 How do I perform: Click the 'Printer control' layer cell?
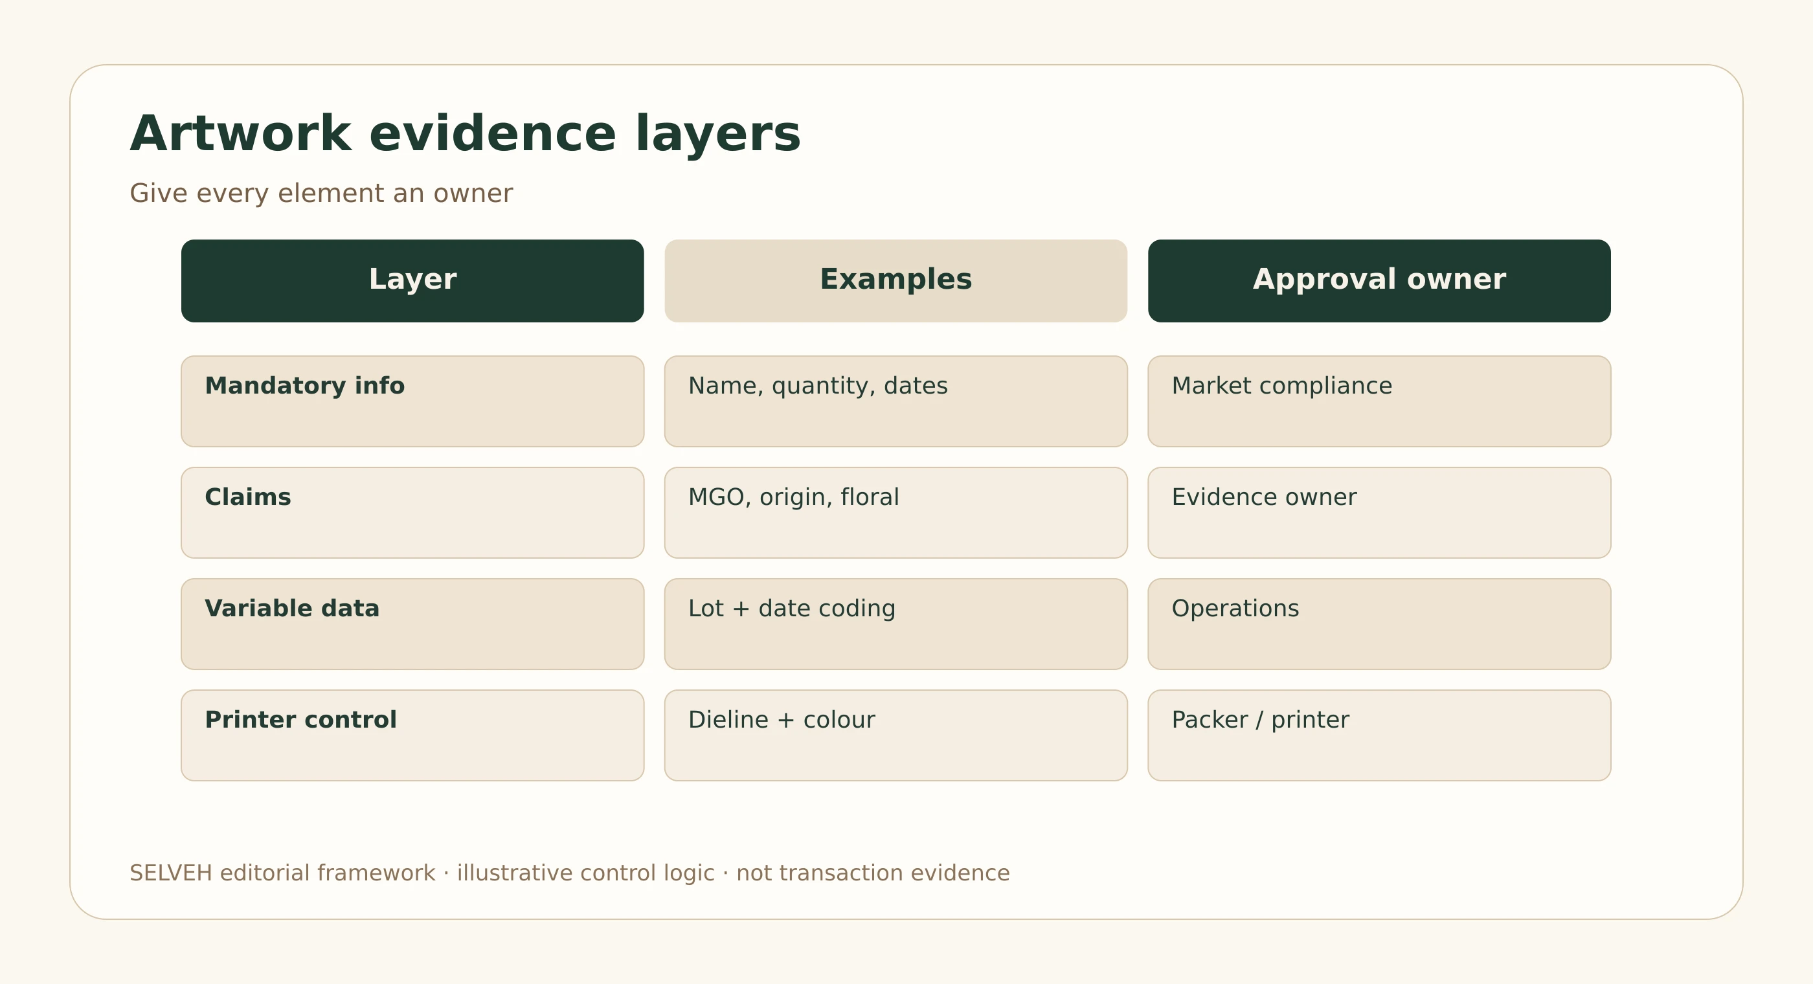click(412, 735)
